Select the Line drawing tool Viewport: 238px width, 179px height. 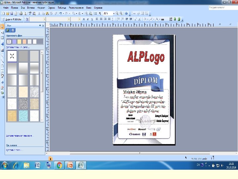(x=2, y=56)
